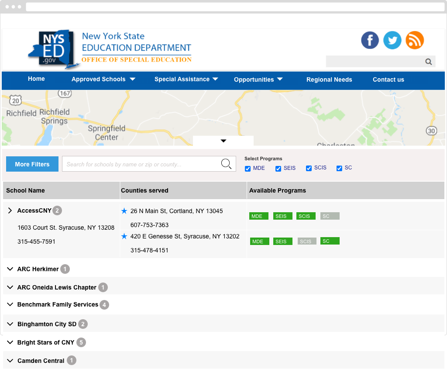Uncheck the SEIS program checkbox

click(x=278, y=169)
